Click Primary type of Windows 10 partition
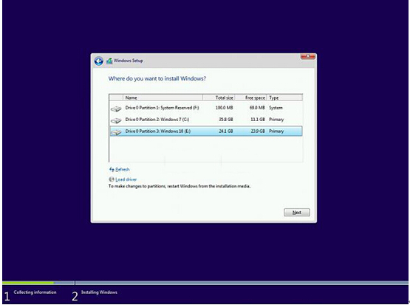The height and width of the screenshot is (305, 410). pyautogui.click(x=276, y=131)
